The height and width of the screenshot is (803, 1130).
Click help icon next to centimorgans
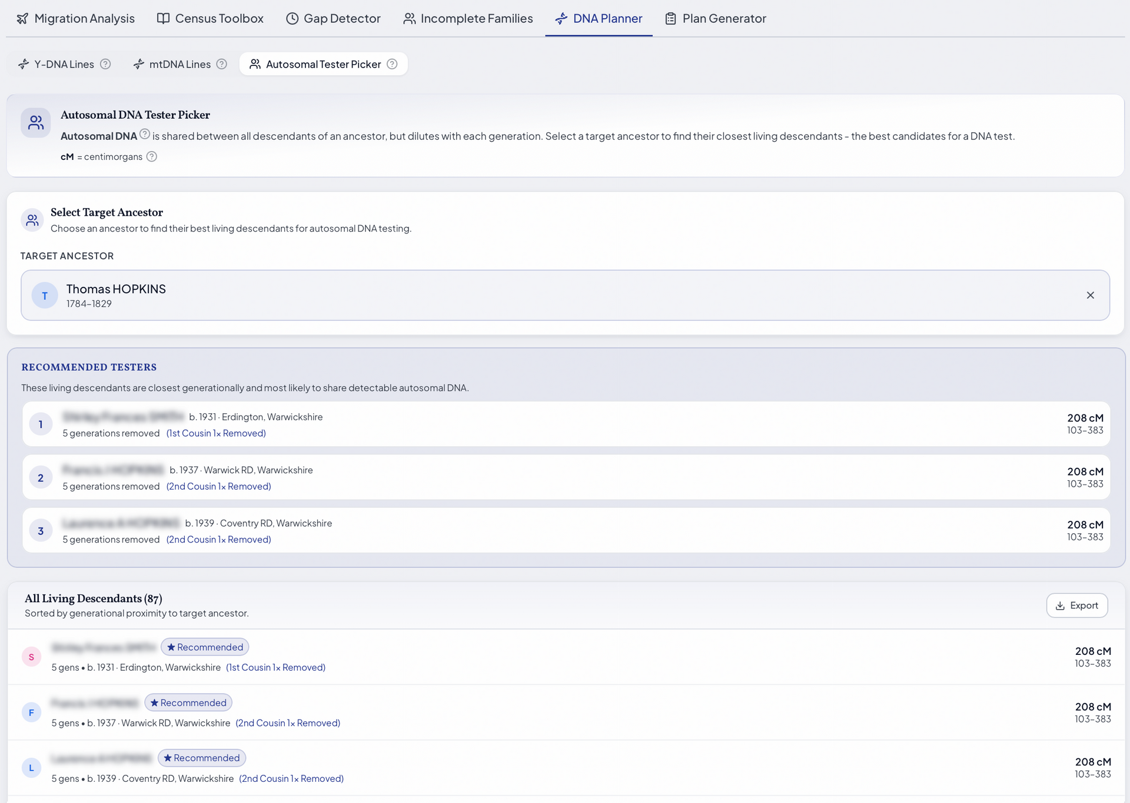152,156
